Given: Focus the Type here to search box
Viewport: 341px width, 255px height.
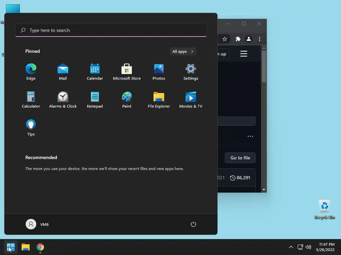Looking at the screenshot, I should click(111, 30).
